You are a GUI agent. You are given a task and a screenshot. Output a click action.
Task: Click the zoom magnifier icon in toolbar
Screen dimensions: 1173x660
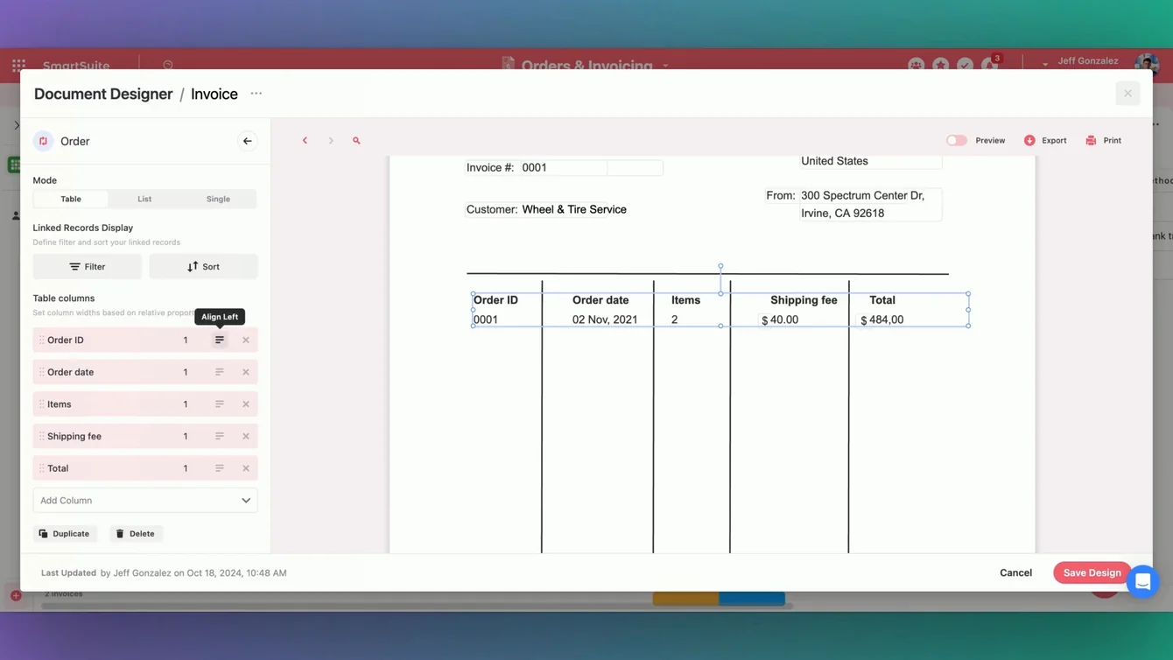(356, 140)
